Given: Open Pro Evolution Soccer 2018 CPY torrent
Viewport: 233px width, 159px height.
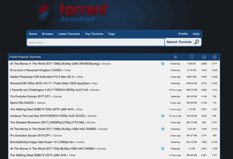Looking at the screenshot, I should point(30,135).
